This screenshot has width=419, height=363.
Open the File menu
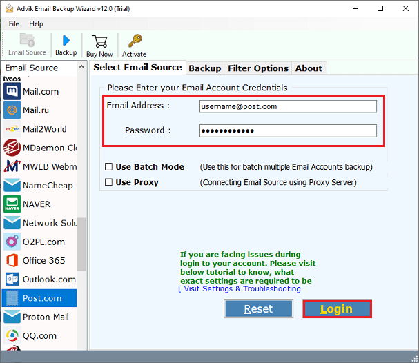tap(14, 23)
